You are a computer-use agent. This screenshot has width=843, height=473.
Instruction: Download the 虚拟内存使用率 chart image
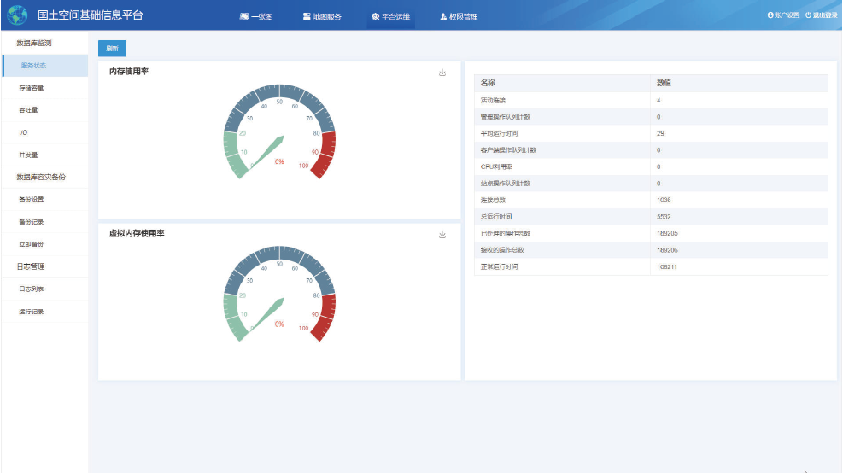[x=442, y=235]
